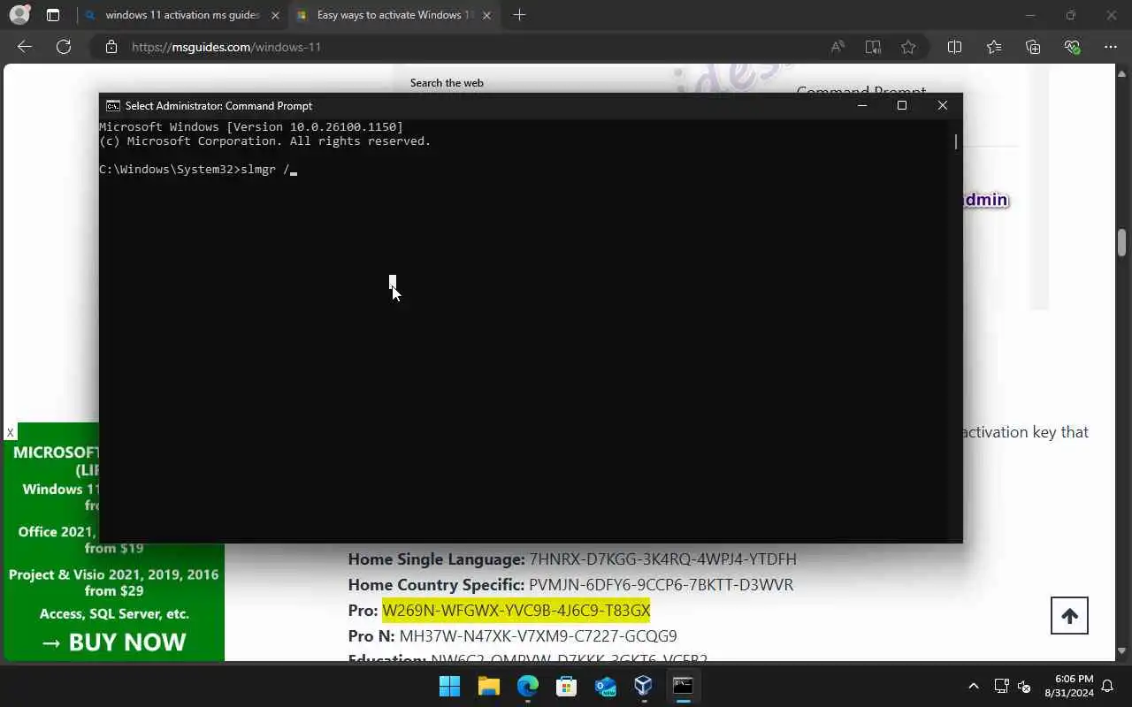Open Microsoft Store taskbar icon
This screenshot has height=707, width=1132.
point(567,686)
